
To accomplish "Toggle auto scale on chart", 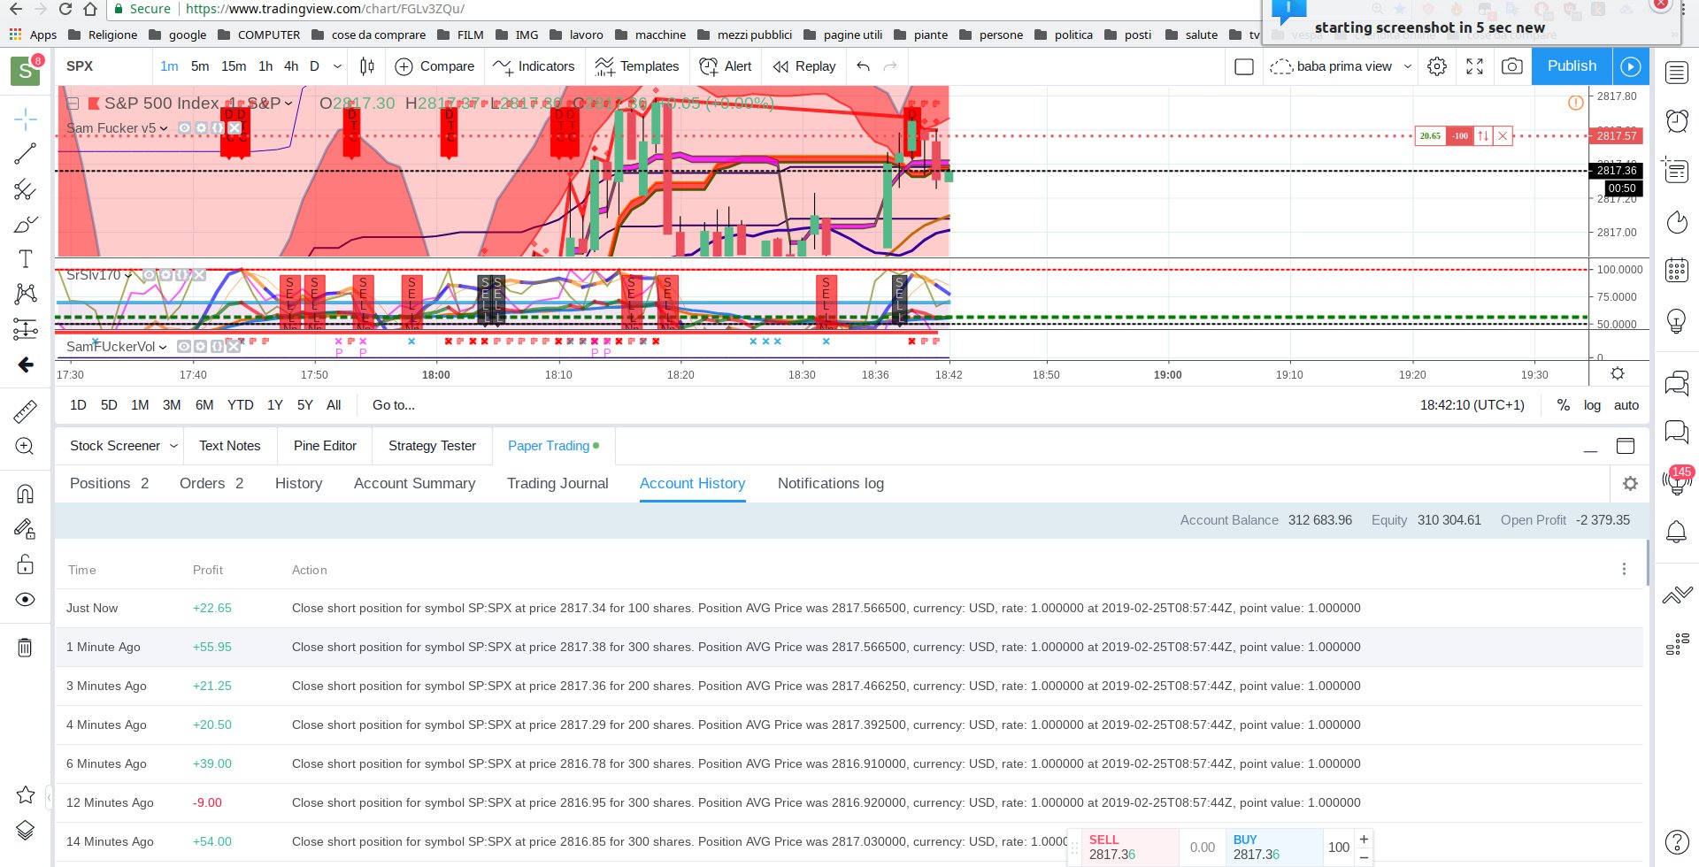I will tap(1626, 405).
